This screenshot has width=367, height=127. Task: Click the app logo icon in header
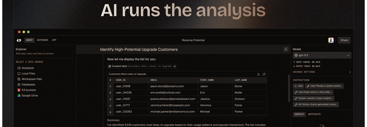[x=19, y=40]
